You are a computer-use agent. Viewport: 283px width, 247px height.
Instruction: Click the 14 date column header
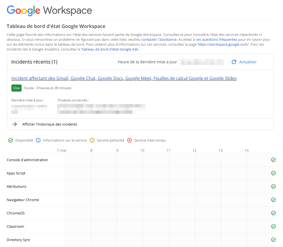(246, 150)
